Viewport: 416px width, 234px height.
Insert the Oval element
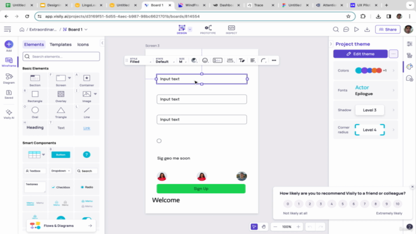pyautogui.click(x=35, y=112)
